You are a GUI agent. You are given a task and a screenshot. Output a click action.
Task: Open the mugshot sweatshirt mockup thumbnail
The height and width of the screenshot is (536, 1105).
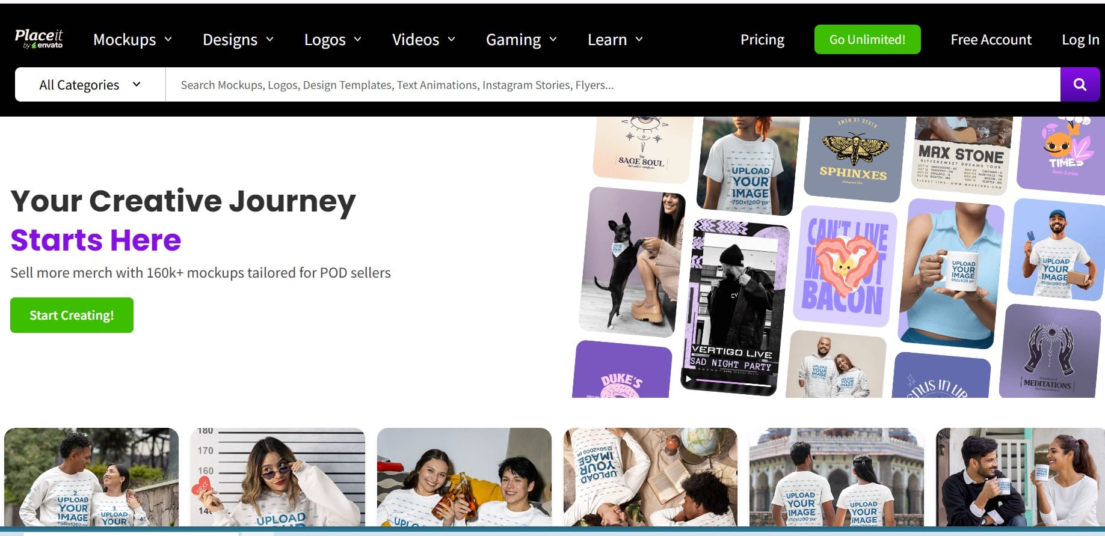(x=277, y=477)
